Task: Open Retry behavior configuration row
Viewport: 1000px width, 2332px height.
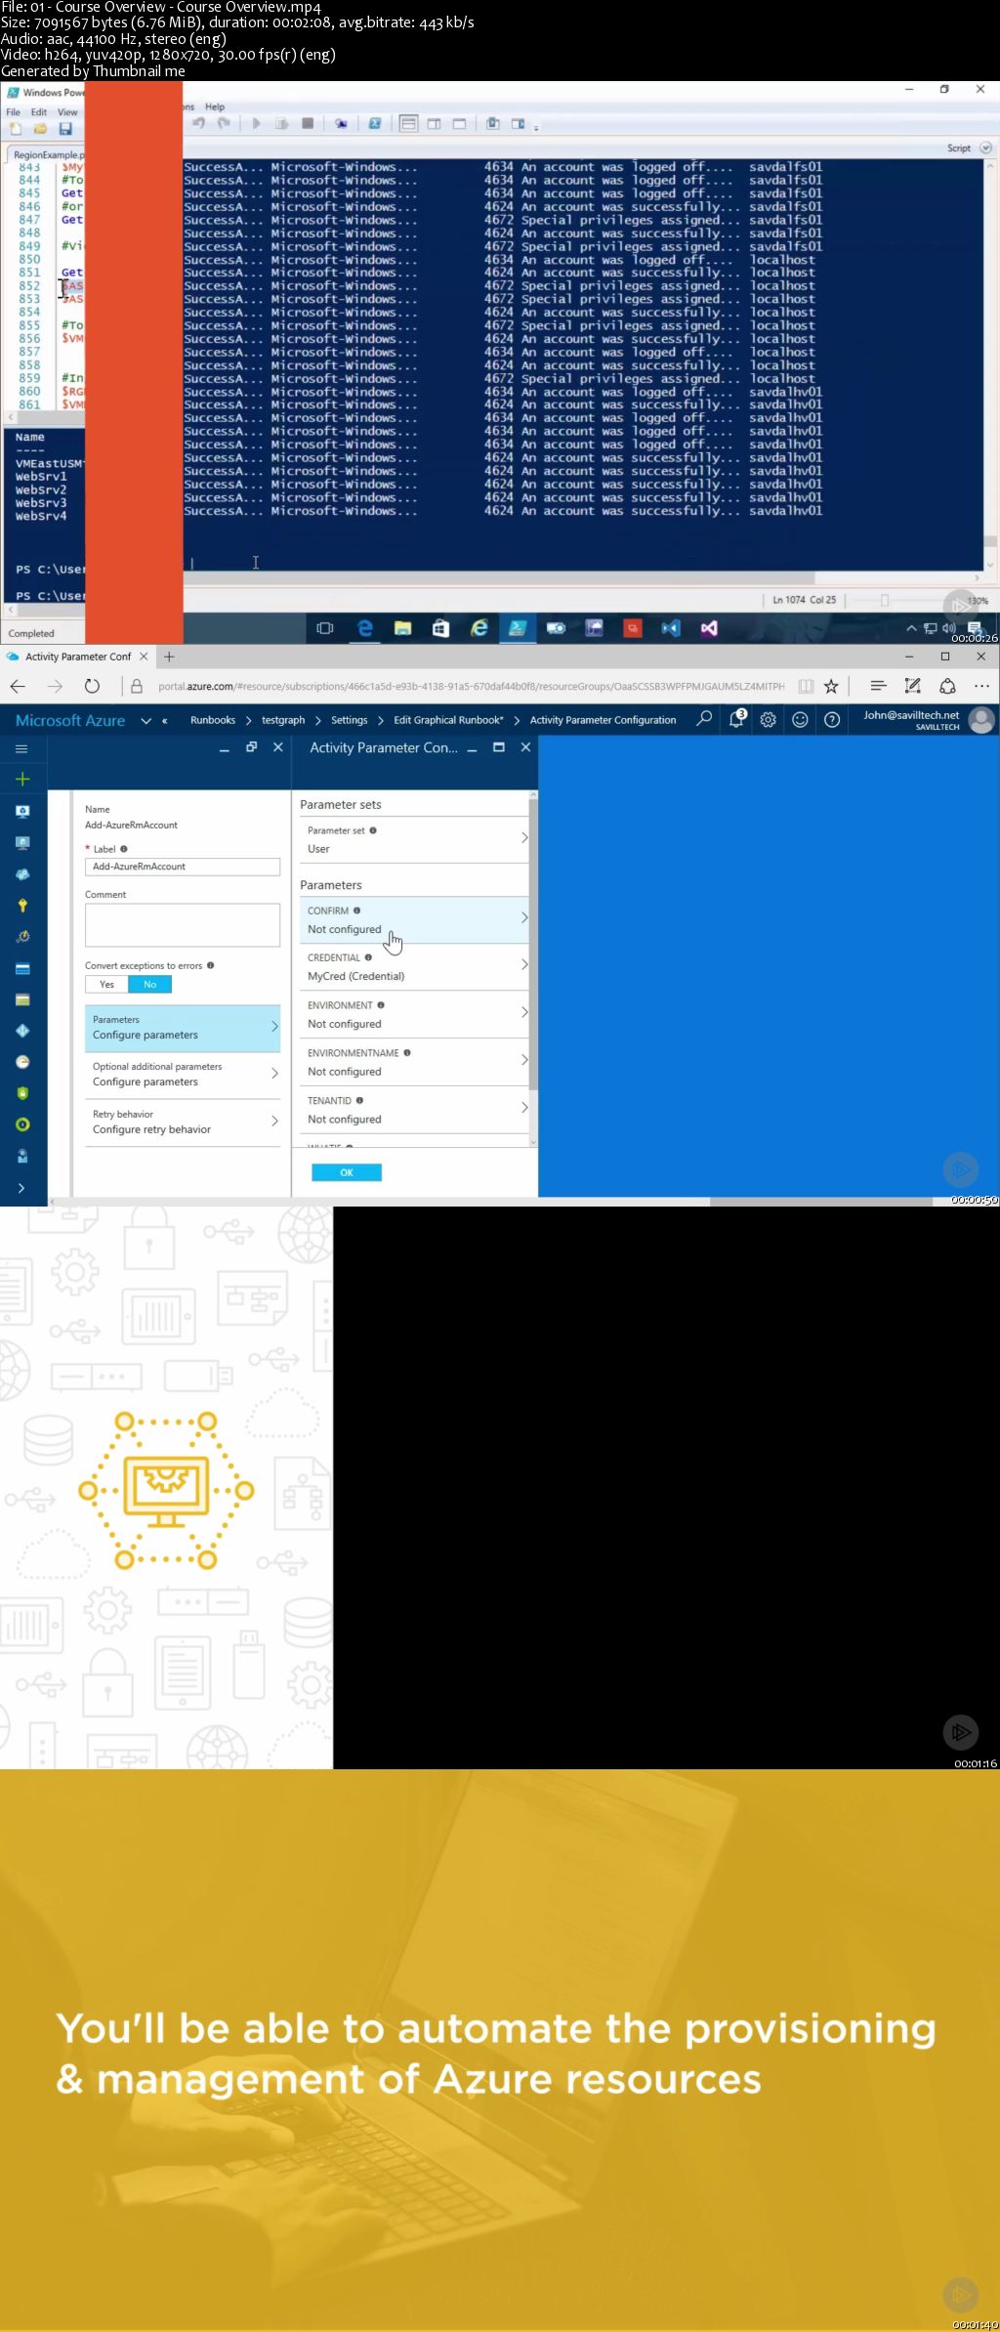Action: pyautogui.click(x=183, y=1122)
